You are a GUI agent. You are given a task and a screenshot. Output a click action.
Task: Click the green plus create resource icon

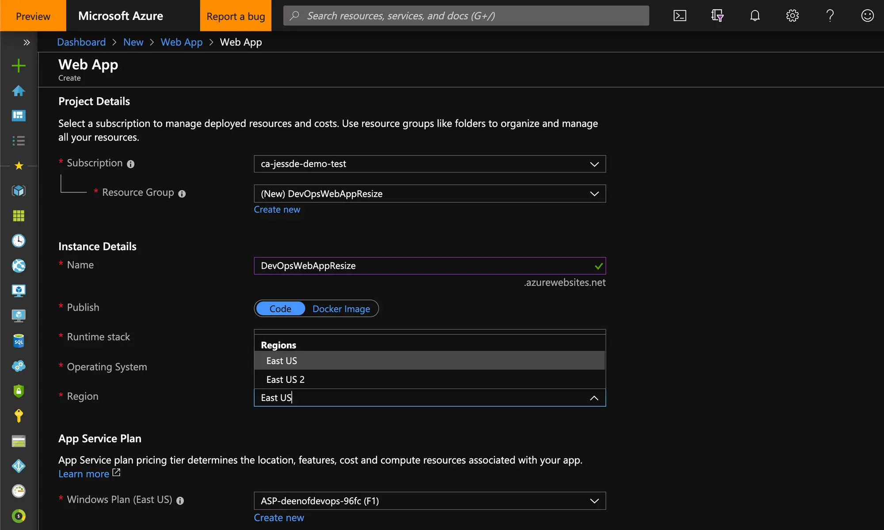[19, 66]
